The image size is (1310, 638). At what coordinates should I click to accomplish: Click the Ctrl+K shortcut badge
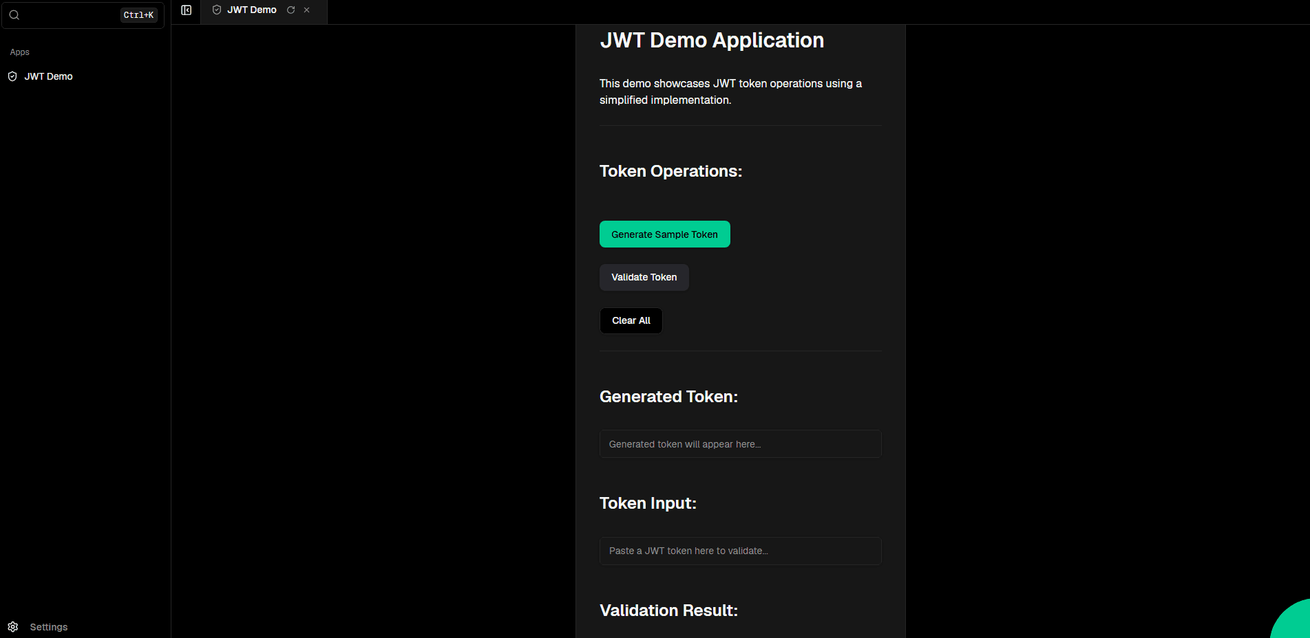138,14
